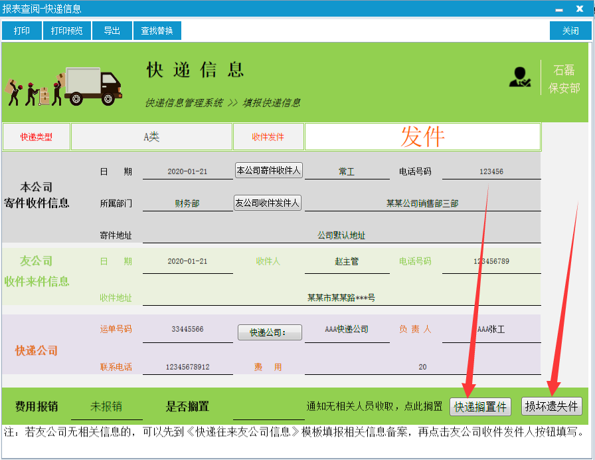Select the 常工 sender name field
This screenshot has width=595, height=460.
pos(347,172)
